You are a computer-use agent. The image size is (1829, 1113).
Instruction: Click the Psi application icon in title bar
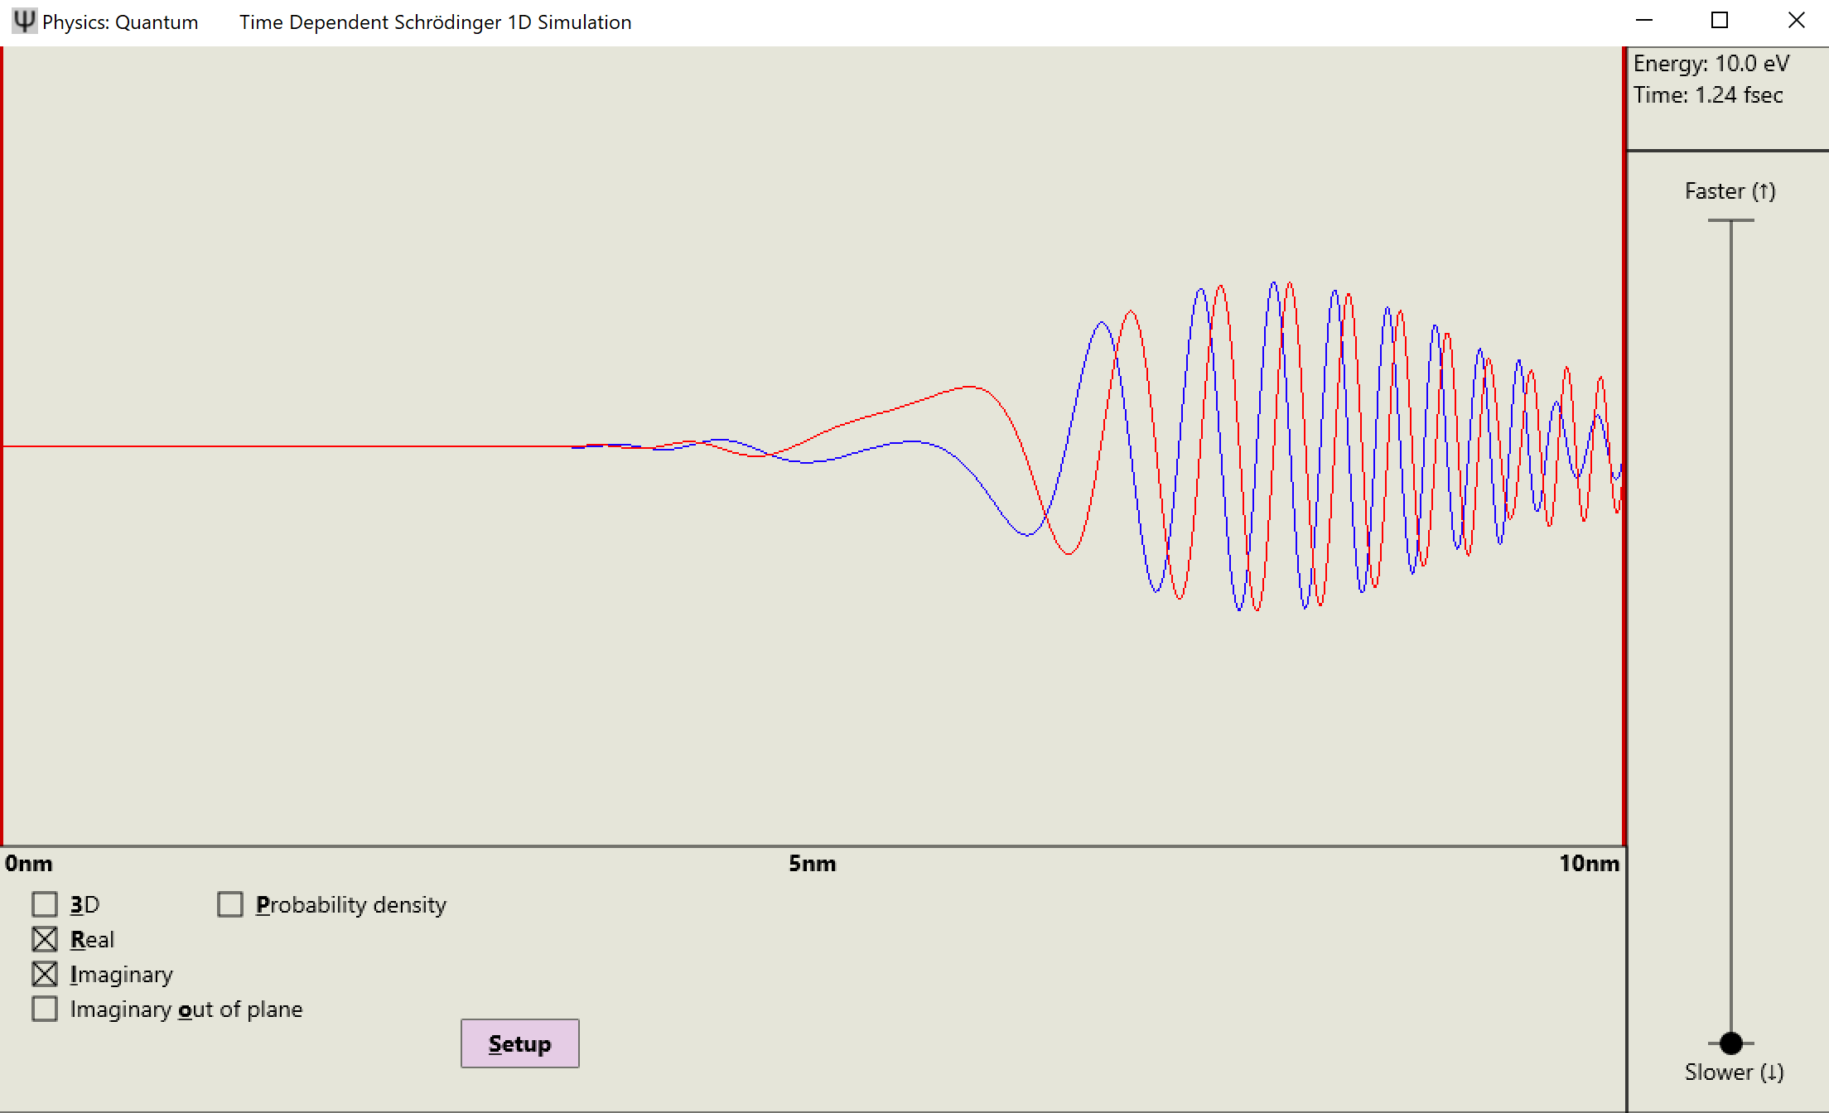(24, 22)
